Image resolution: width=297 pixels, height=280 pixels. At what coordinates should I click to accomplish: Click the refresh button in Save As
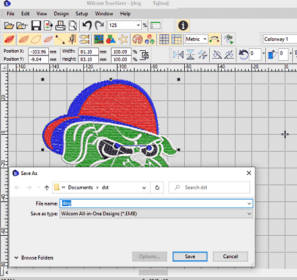(x=157, y=188)
